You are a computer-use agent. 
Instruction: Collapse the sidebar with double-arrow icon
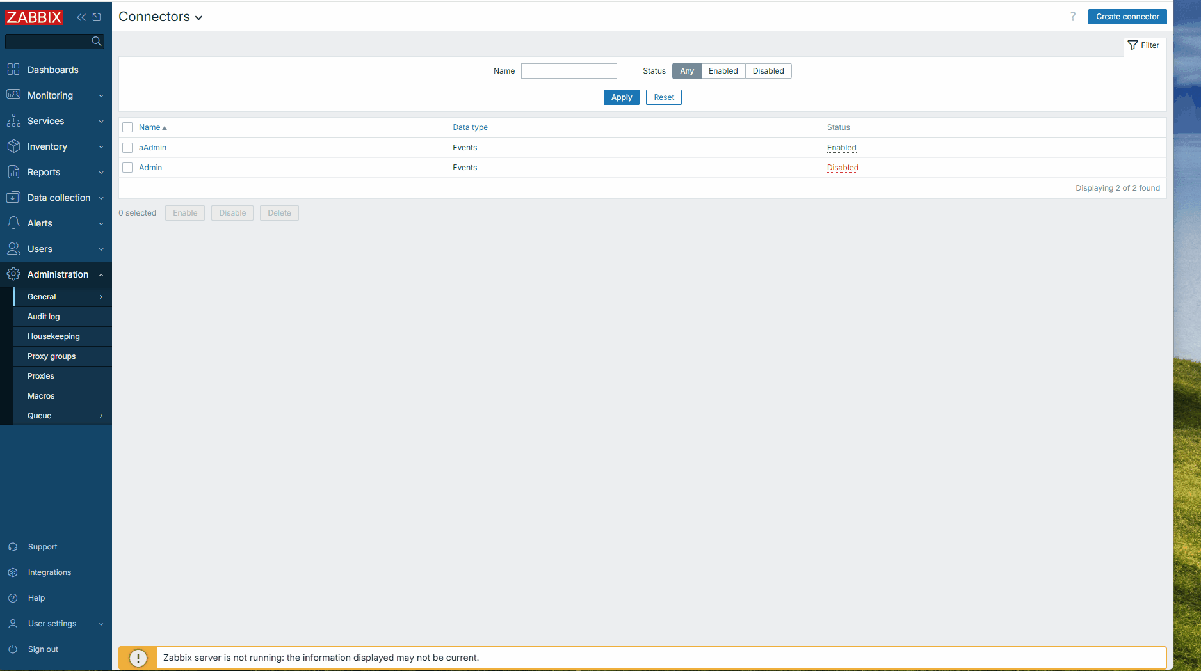(x=81, y=17)
